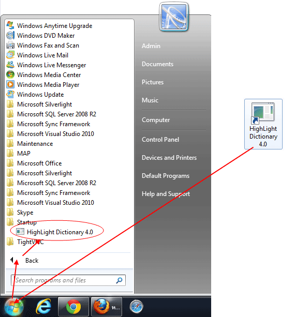The image size is (295, 317).
Task: Click the user account picture
Action: [x=174, y=17]
